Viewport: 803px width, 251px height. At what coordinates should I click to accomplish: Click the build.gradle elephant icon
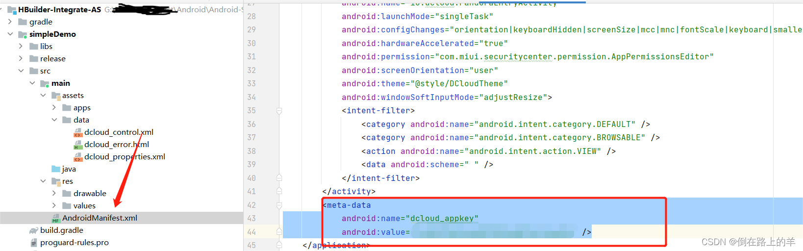click(34, 230)
